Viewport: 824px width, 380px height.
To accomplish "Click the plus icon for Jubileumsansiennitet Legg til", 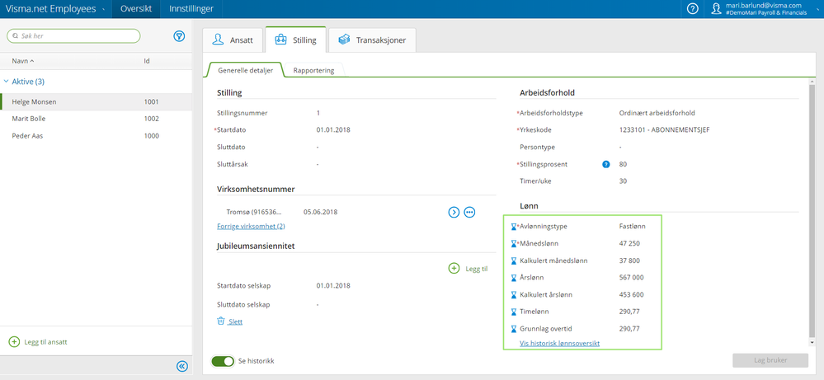I will [454, 268].
